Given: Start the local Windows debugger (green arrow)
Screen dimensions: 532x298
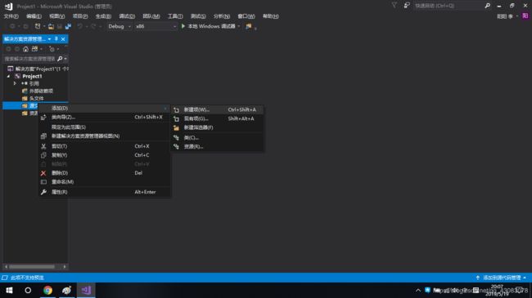Looking at the screenshot, I should (183, 26).
